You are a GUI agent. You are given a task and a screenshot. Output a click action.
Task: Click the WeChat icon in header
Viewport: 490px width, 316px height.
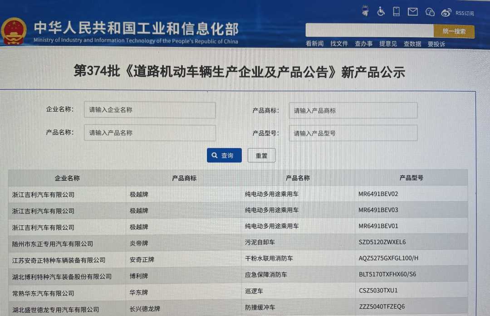tap(430, 12)
